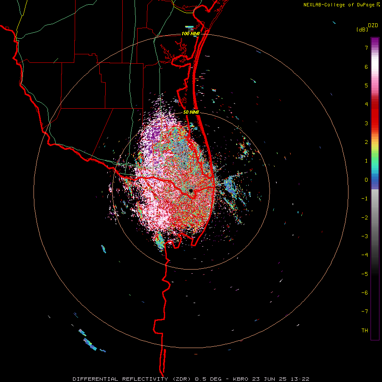Click the 5 value on the colorbar

pyautogui.click(x=366, y=85)
